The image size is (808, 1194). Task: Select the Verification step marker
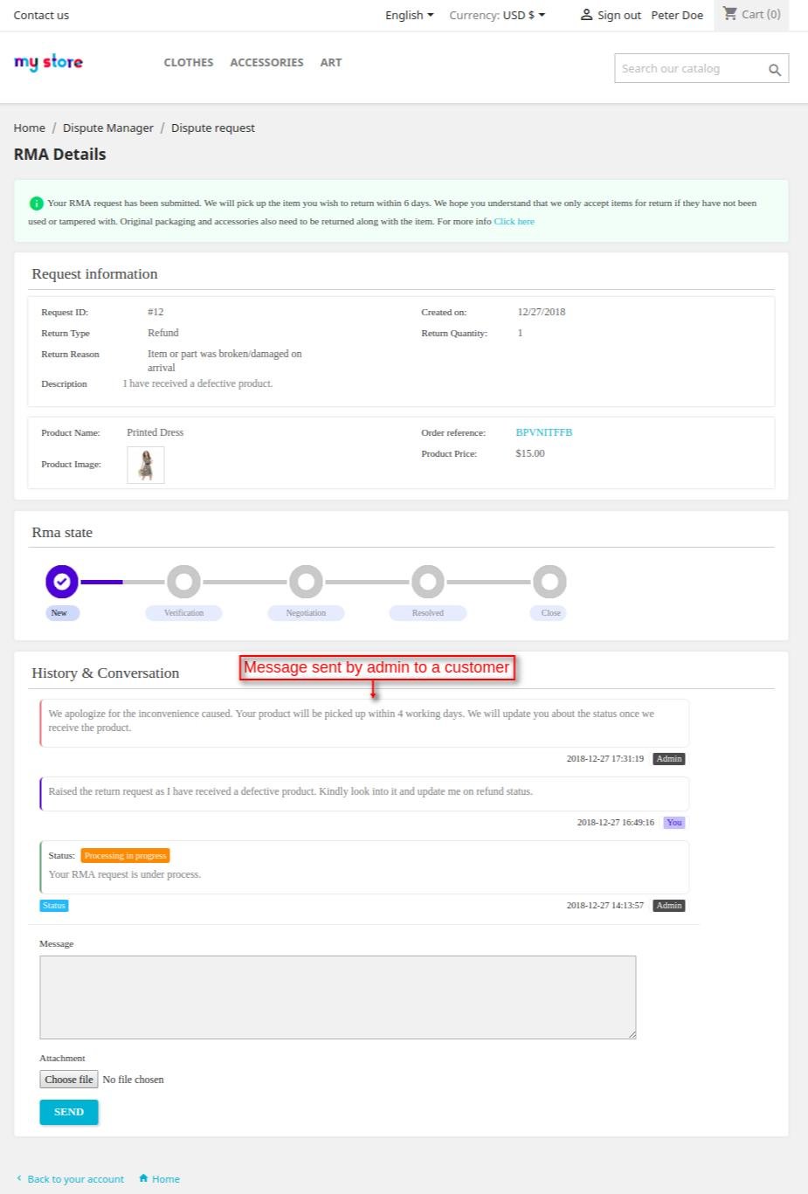coord(183,582)
